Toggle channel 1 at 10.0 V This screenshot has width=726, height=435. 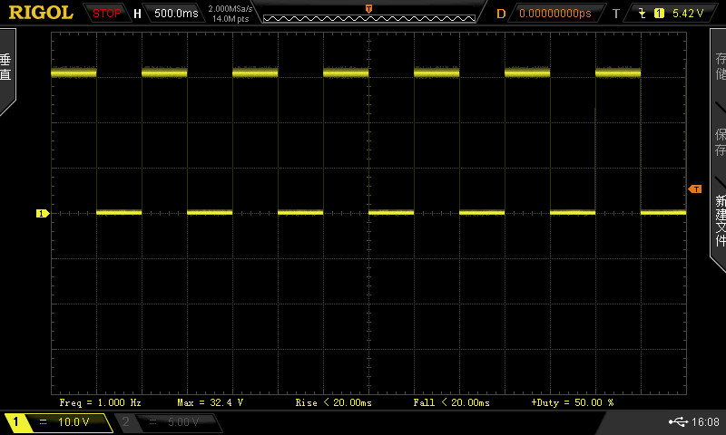57,422
